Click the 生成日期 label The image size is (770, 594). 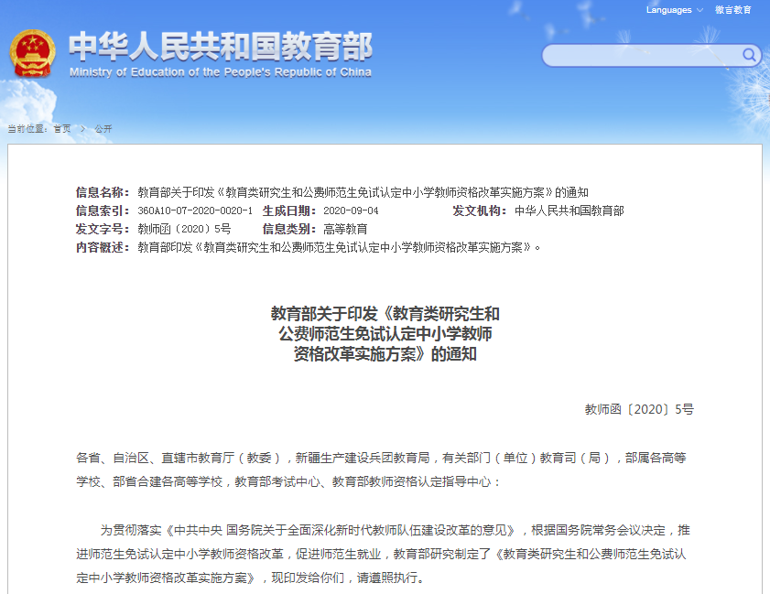point(289,211)
